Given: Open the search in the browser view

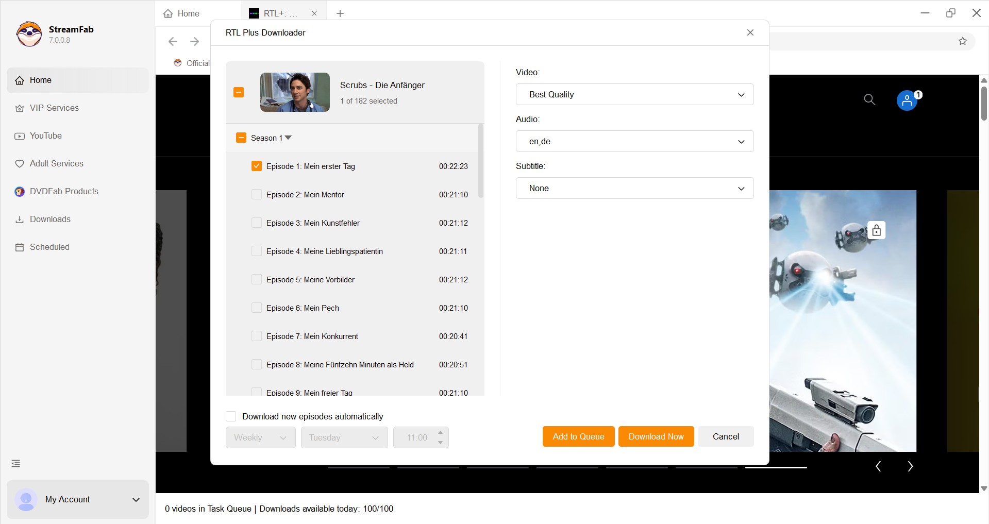Looking at the screenshot, I should pos(869,99).
